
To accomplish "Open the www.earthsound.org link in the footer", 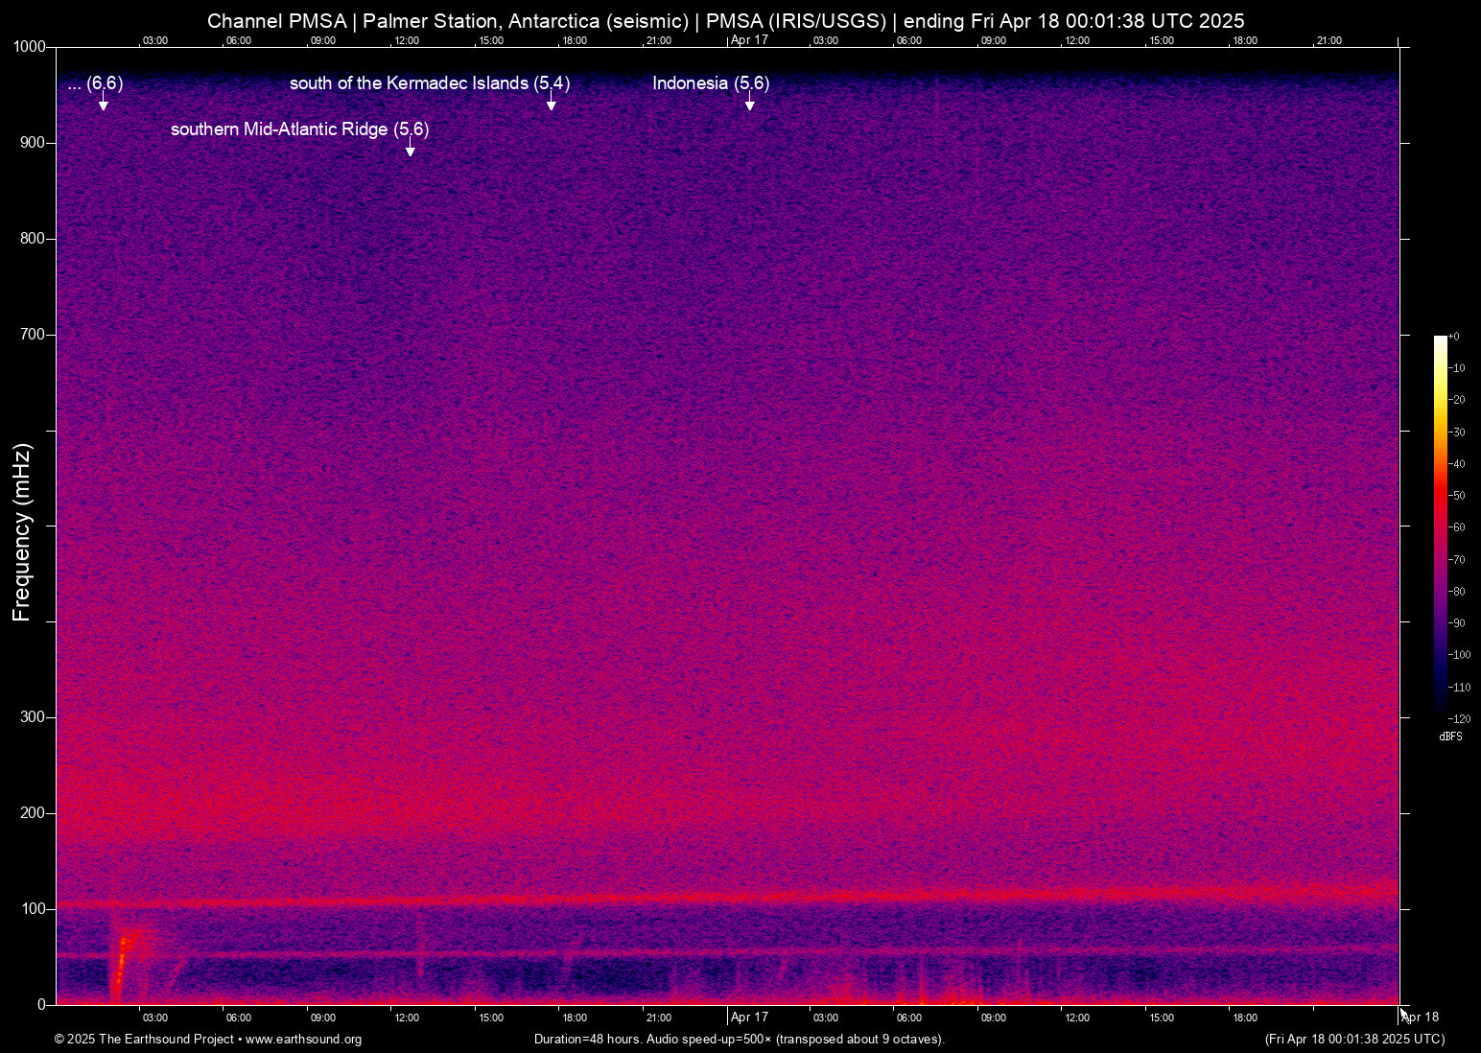I will click(x=303, y=1040).
